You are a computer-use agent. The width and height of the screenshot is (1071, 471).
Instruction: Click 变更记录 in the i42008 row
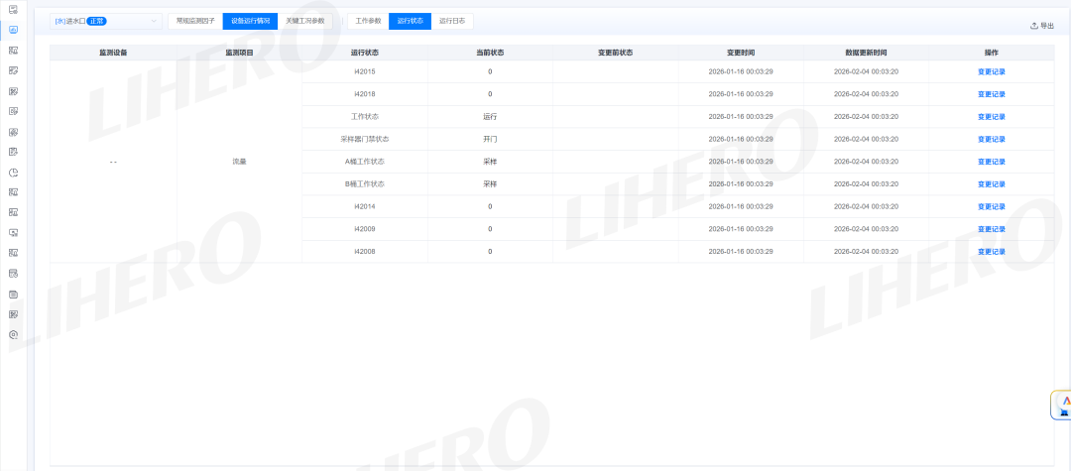[991, 252]
